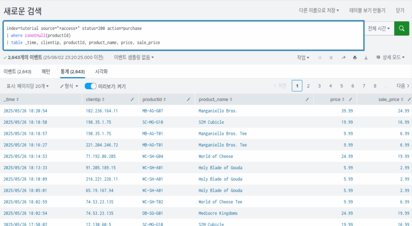
Task: Open 전체 시간 time range picker
Action: (379, 28)
